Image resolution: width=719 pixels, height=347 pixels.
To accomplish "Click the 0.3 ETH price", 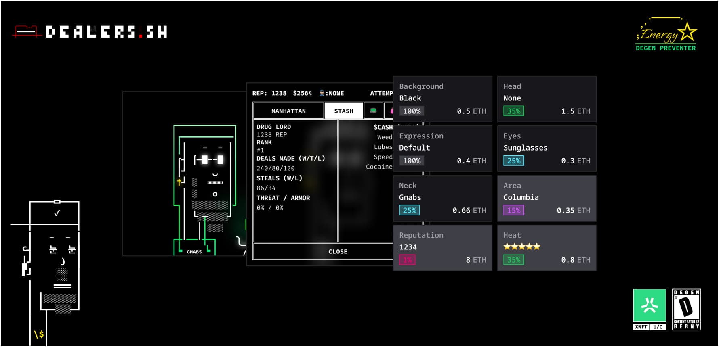I will [x=576, y=161].
